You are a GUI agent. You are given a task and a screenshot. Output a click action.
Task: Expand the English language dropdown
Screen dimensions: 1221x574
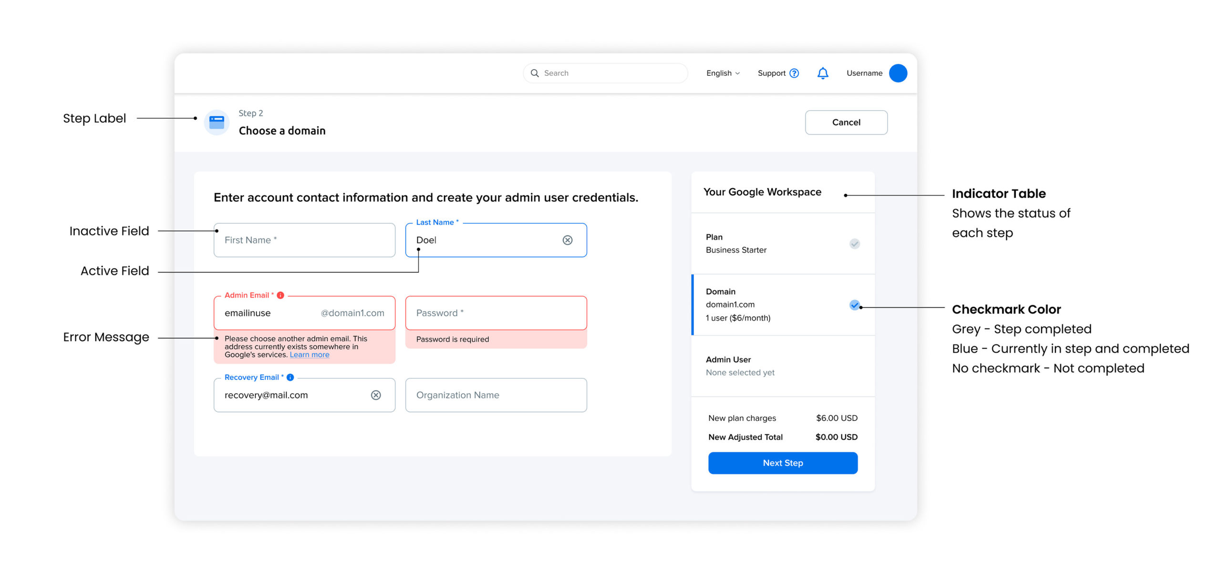coord(723,73)
